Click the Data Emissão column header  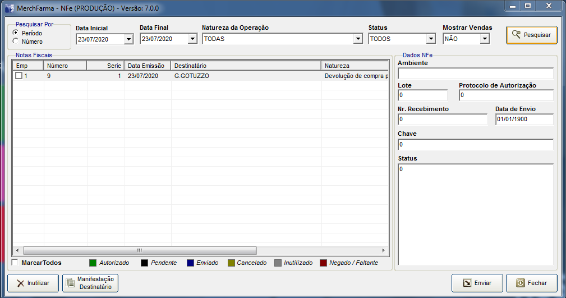pyautogui.click(x=148, y=66)
